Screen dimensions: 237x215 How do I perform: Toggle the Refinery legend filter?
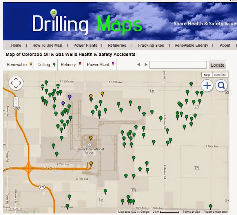(x=71, y=64)
